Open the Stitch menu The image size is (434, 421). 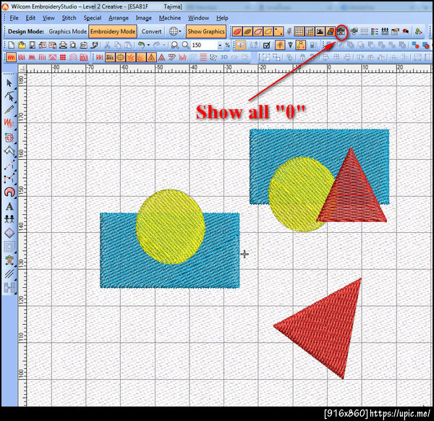pos(69,18)
